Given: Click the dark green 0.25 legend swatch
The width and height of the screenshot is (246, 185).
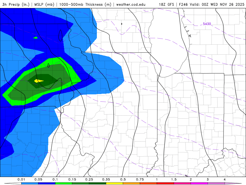Looking at the screenshot, I should coord(97,183).
